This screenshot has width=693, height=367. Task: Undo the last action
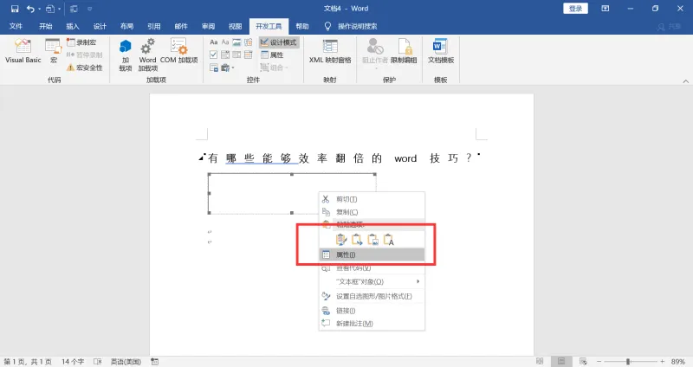coord(30,9)
